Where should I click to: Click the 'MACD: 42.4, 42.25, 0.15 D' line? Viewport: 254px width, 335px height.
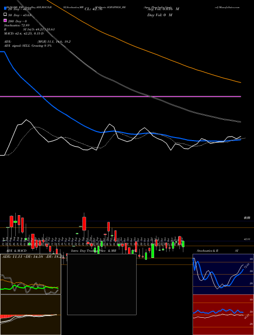[x=24, y=33]
